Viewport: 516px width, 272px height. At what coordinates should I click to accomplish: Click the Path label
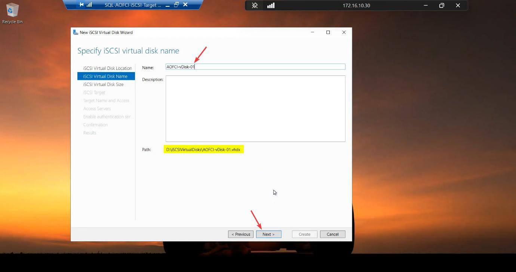coord(147,149)
